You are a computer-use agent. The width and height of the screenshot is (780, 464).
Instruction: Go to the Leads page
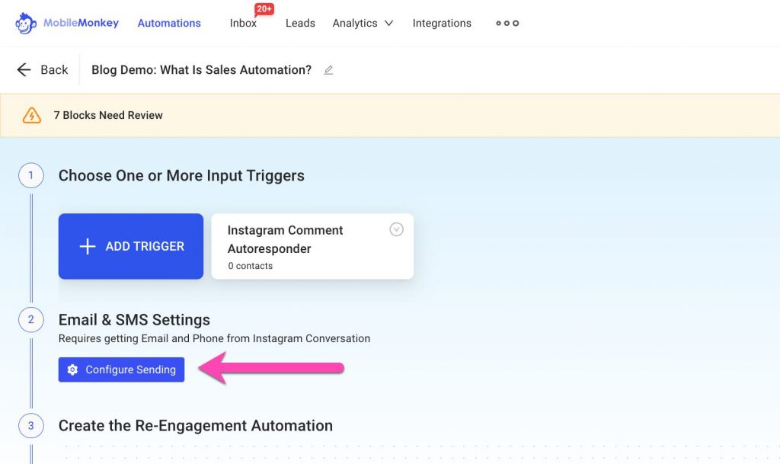click(300, 23)
